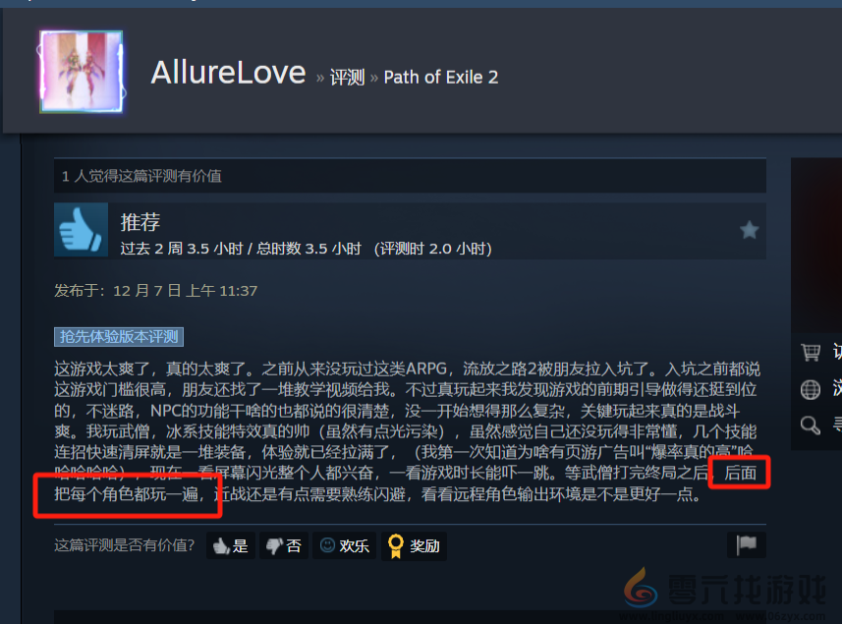Open AllureLove's user profile name link
This screenshot has width=842, height=624.
228,73
